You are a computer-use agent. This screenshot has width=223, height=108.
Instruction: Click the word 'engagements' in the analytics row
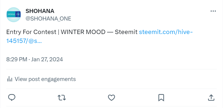click(x=58, y=79)
